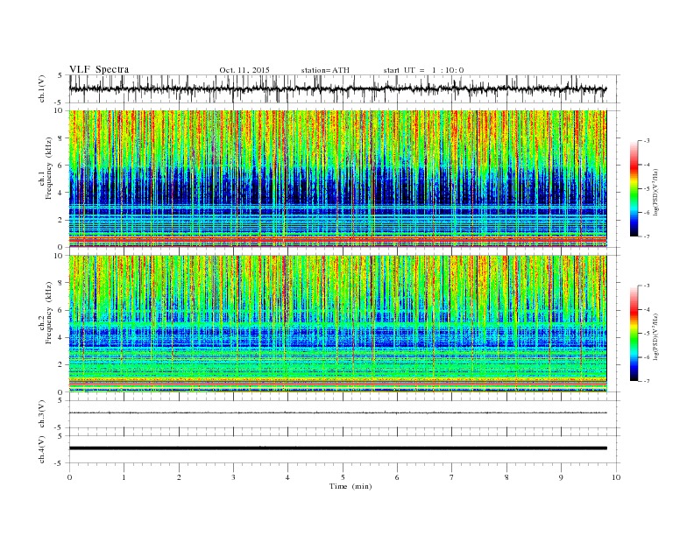Click the ch.1 frequency tick label "6"
694x536 pixels.
[61, 166]
